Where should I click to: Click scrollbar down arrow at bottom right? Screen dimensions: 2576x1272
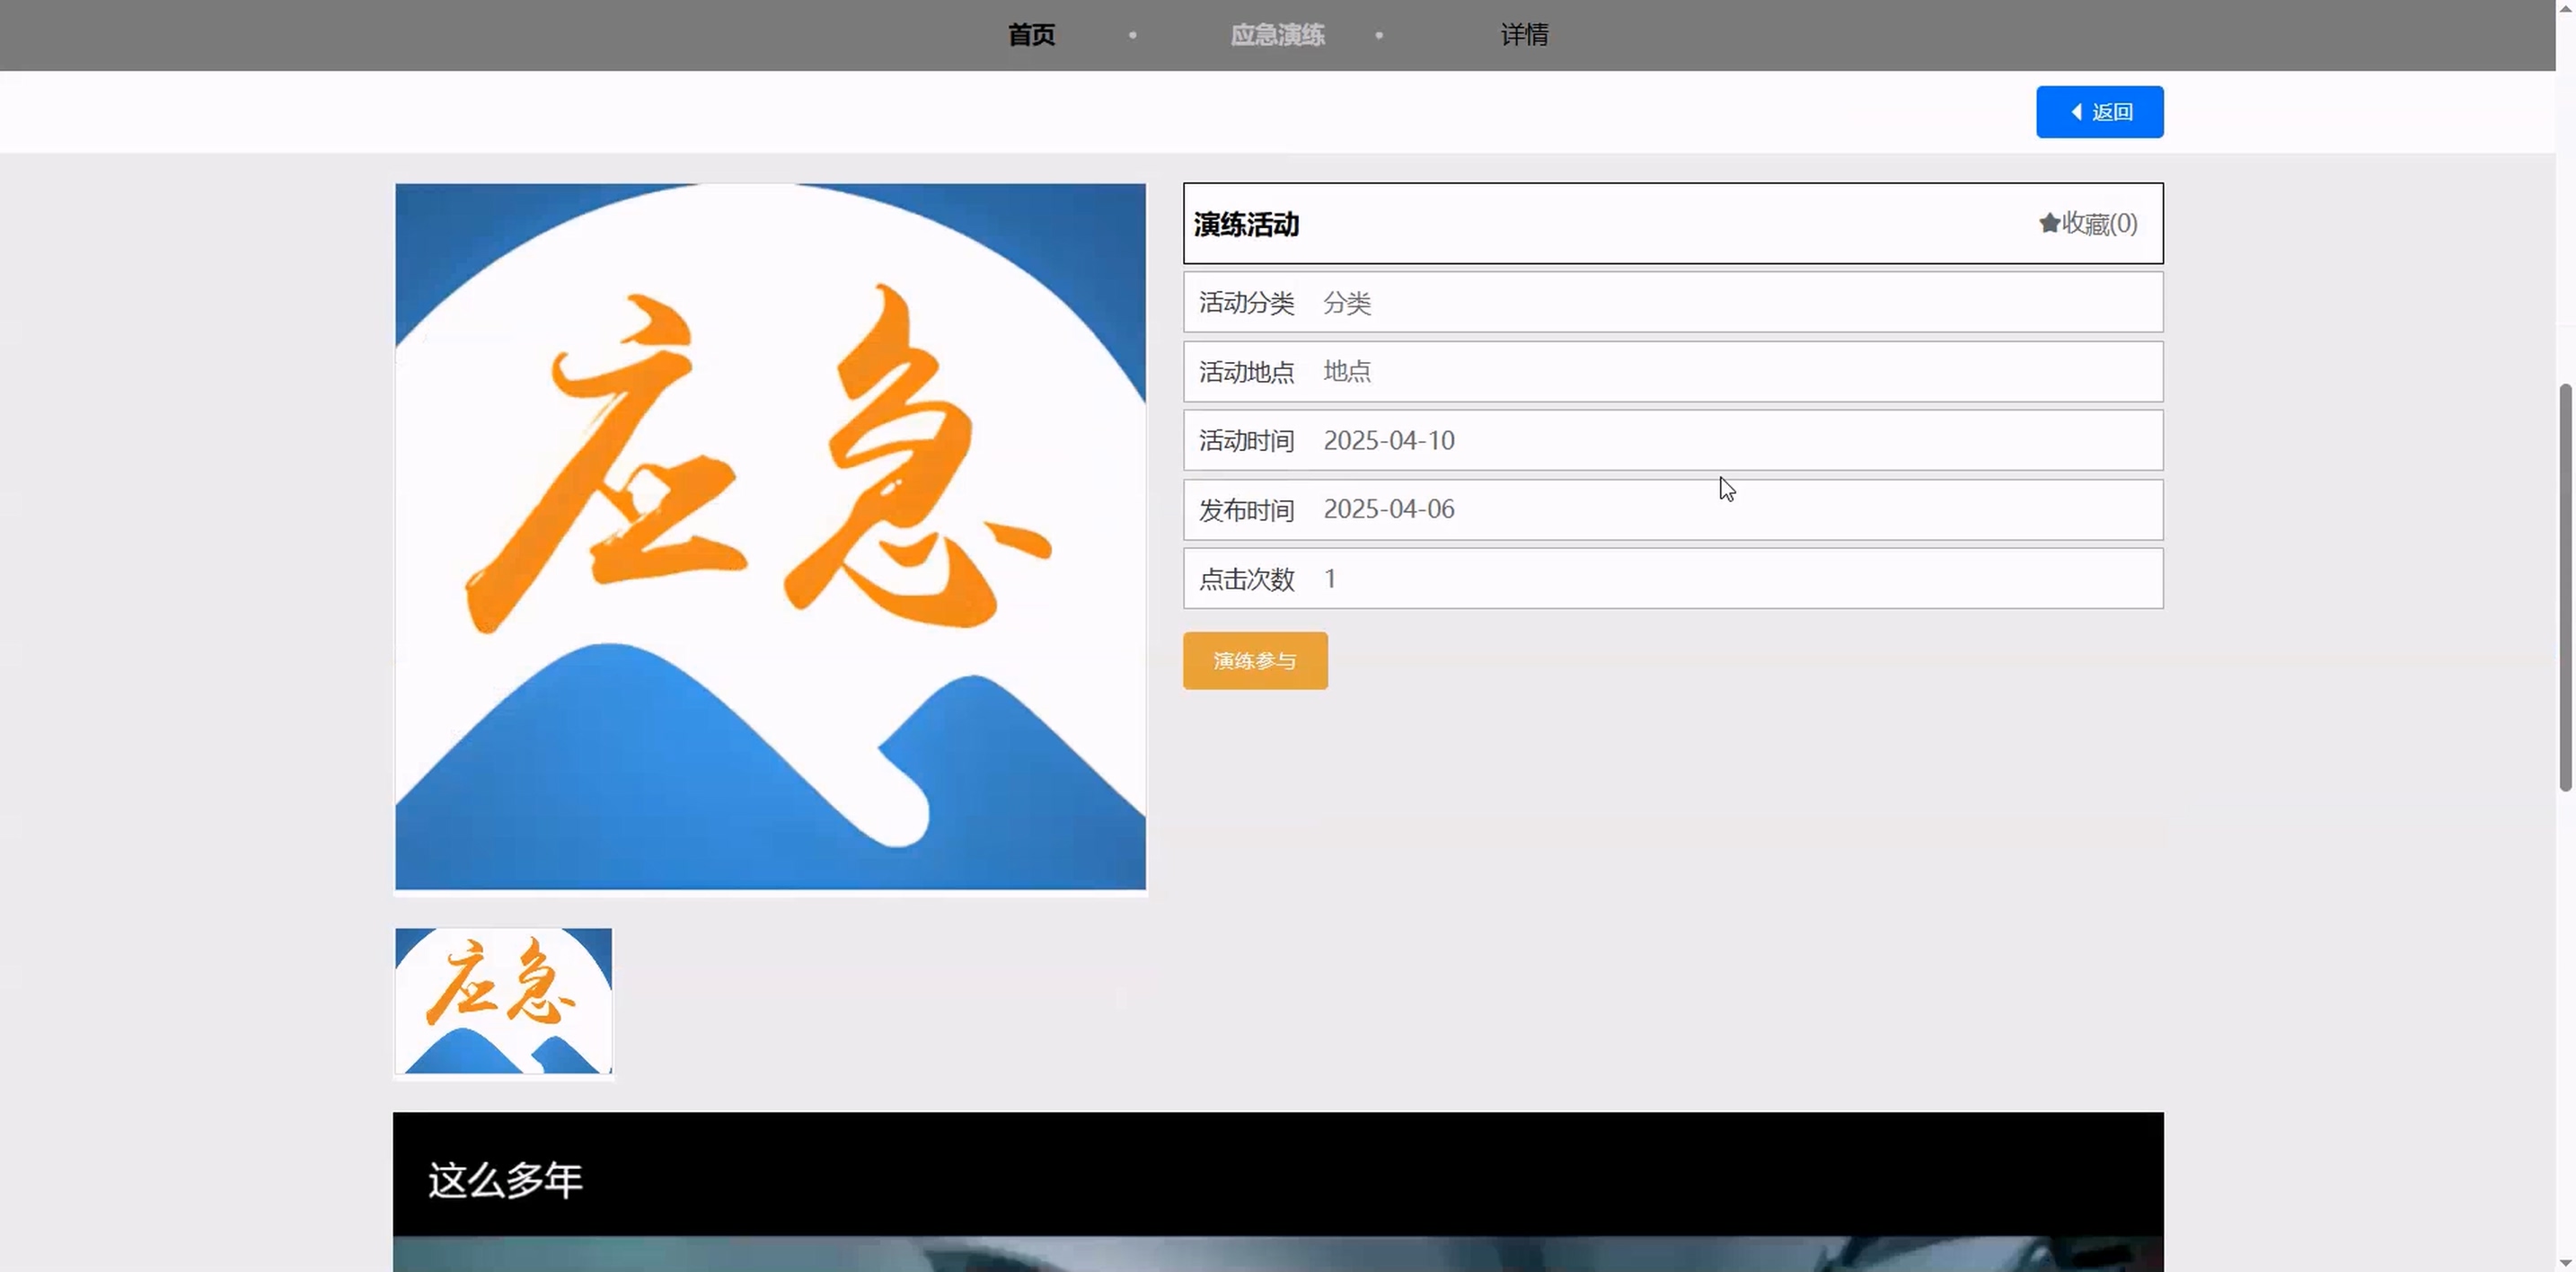pyautogui.click(x=2566, y=1263)
